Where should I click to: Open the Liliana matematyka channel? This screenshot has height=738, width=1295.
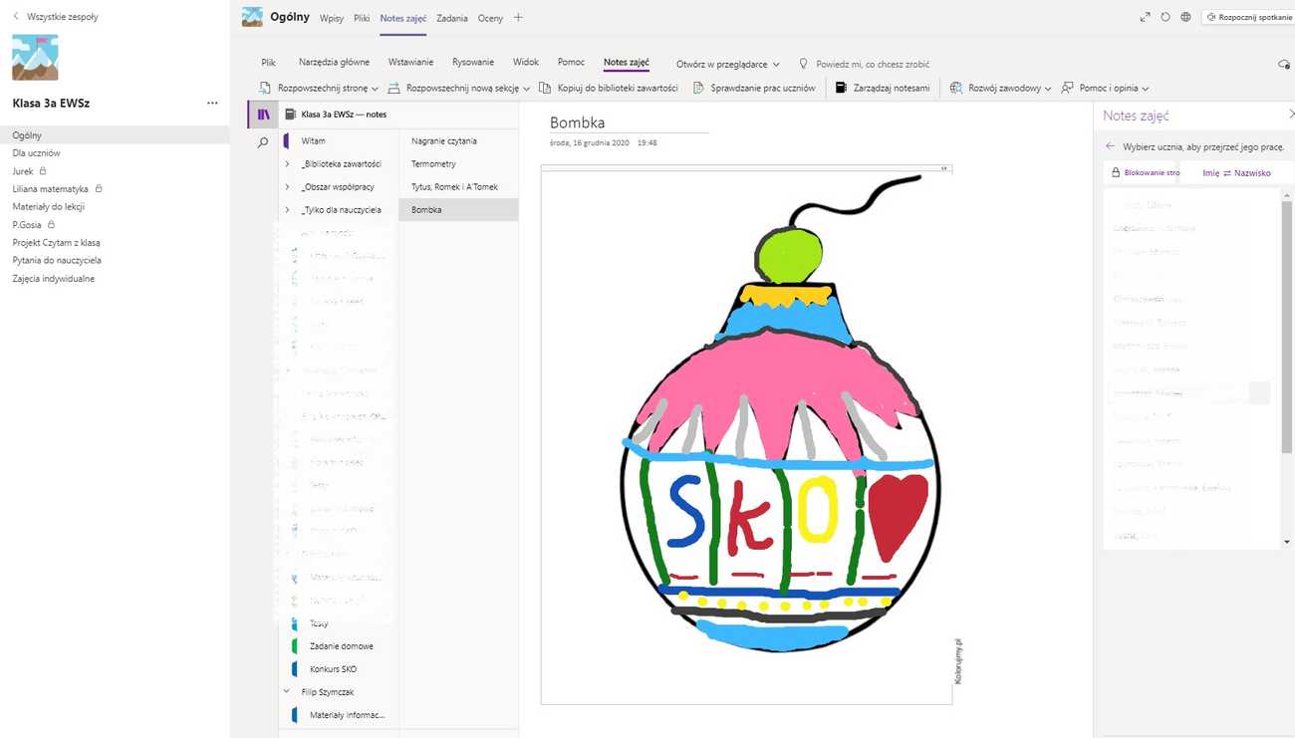(50, 189)
